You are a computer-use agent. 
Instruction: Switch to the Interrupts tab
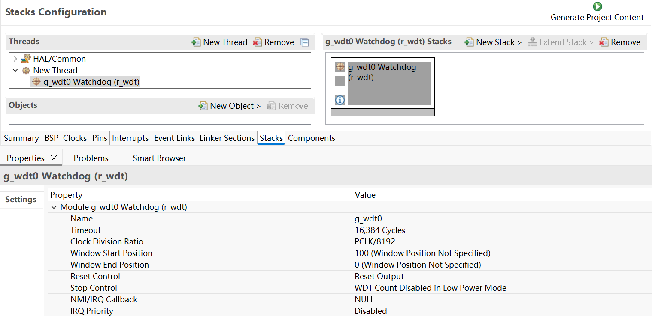click(130, 138)
